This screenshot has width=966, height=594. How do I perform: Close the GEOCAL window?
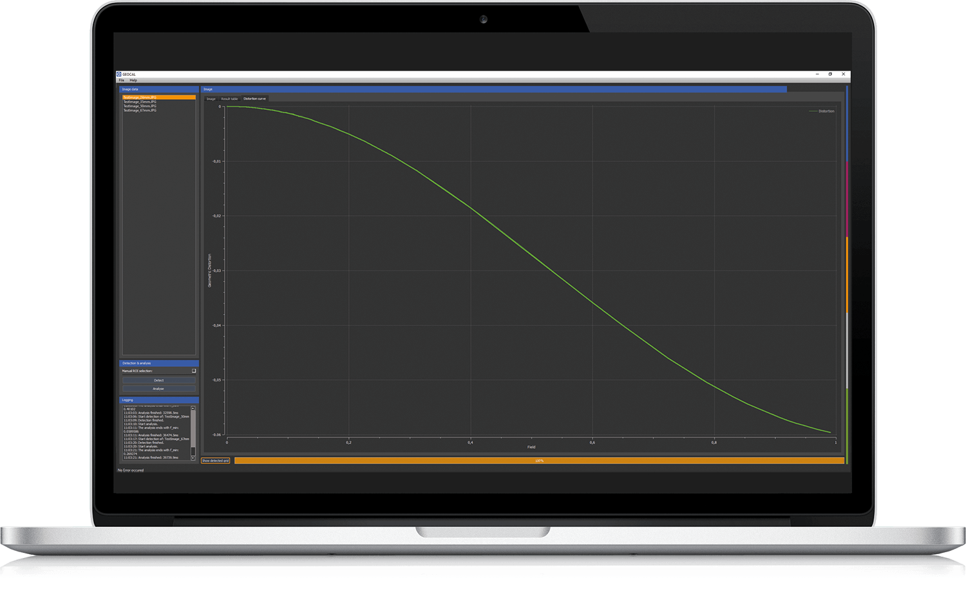844,74
